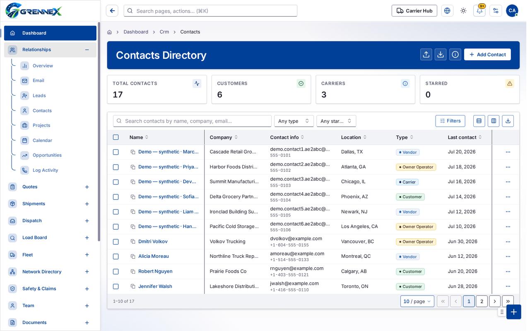The image size is (530, 331).
Task: Open the Any star filter dropdown
Action: [x=336, y=121]
